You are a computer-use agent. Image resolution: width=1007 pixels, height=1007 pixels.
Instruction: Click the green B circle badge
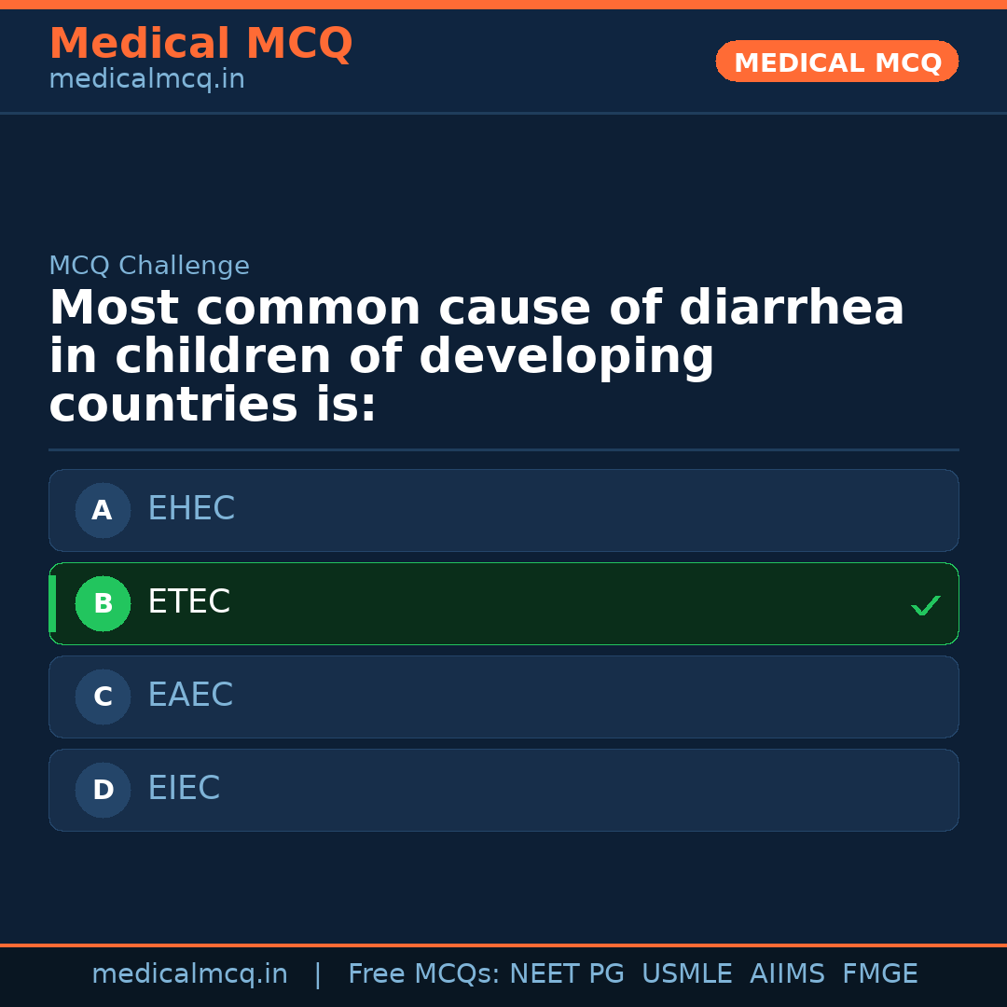pyautogui.click(x=103, y=603)
